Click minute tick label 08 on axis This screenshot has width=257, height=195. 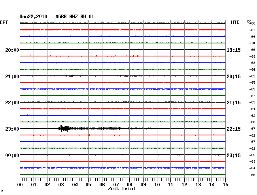(x=129, y=184)
